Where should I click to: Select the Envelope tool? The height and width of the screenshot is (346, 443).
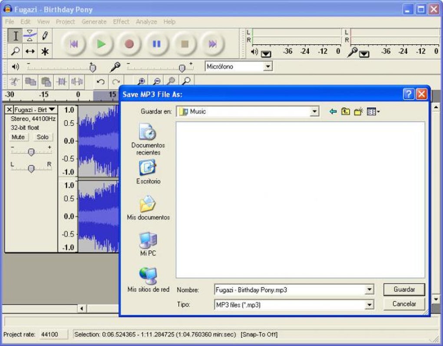pos(30,36)
